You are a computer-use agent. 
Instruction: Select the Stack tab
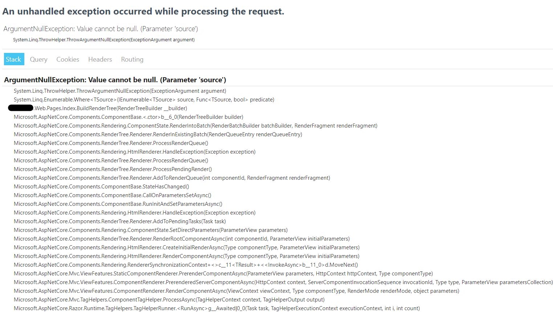(14, 59)
